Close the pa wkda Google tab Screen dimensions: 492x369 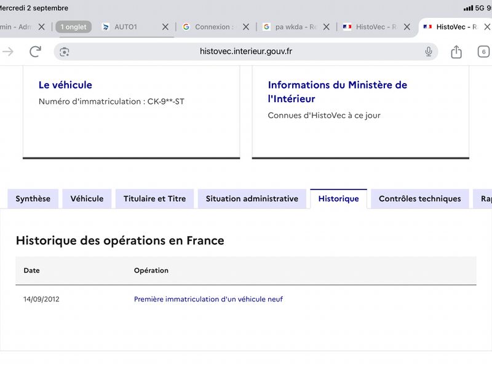click(x=327, y=27)
